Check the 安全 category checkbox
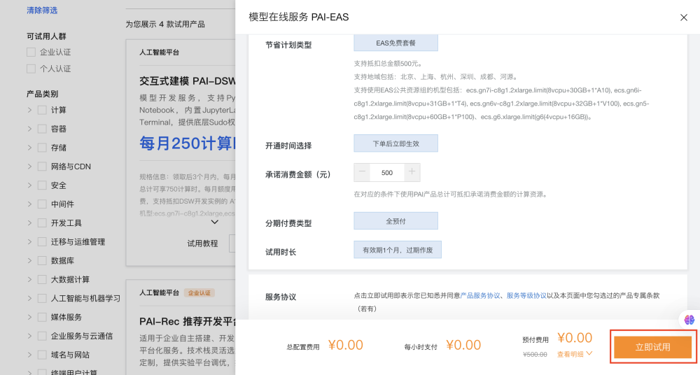This screenshot has height=375, width=700. [x=42, y=185]
